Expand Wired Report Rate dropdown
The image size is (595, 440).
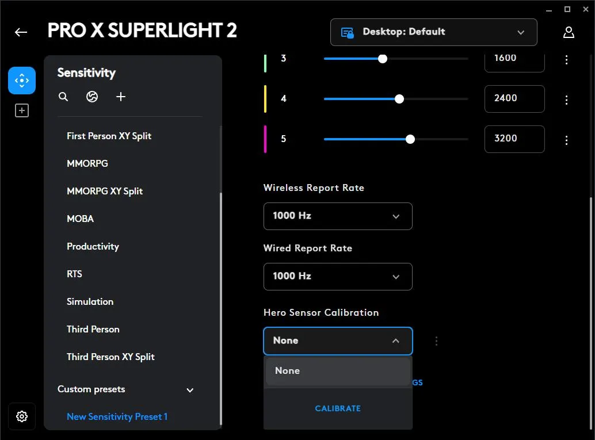338,277
